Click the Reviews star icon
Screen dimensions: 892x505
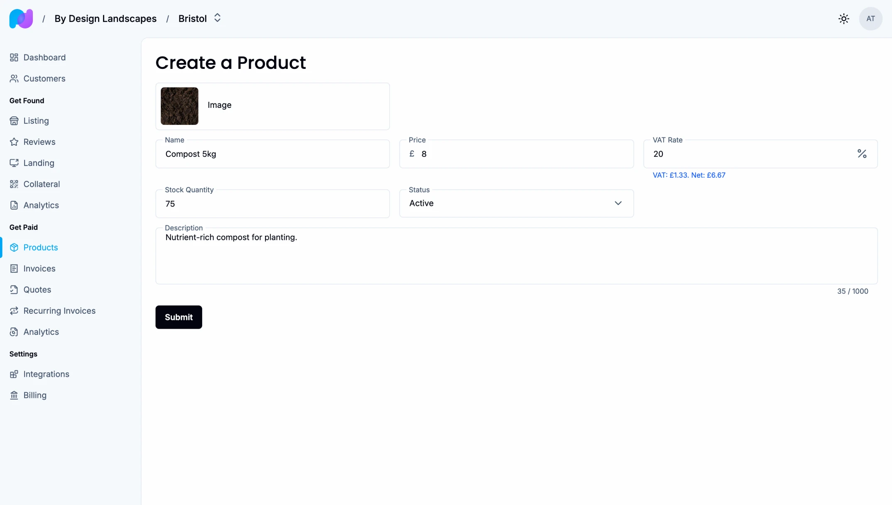coord(14,141)
